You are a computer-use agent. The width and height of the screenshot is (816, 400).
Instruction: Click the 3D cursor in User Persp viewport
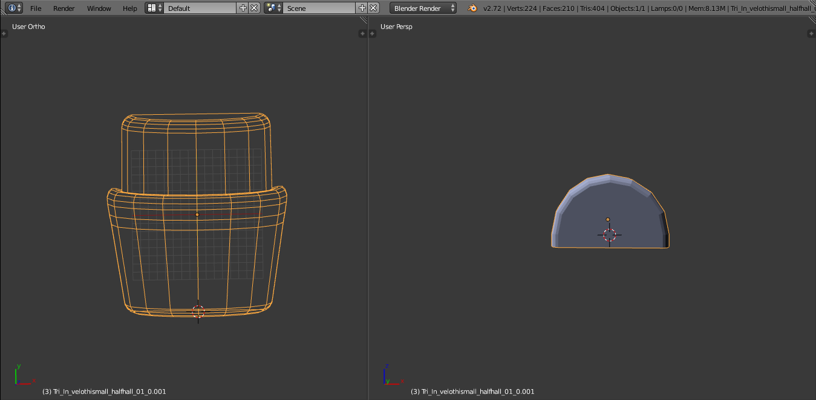click(x=610, y=235)
